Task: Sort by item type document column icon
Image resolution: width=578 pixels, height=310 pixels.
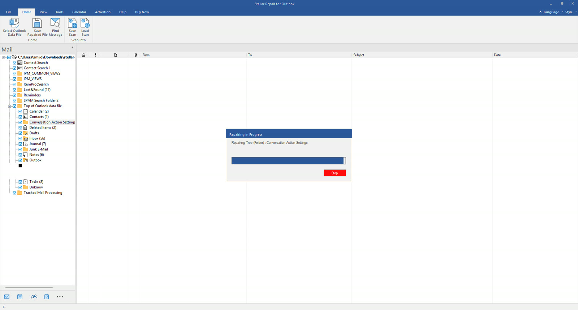Action: coord(116,55)
